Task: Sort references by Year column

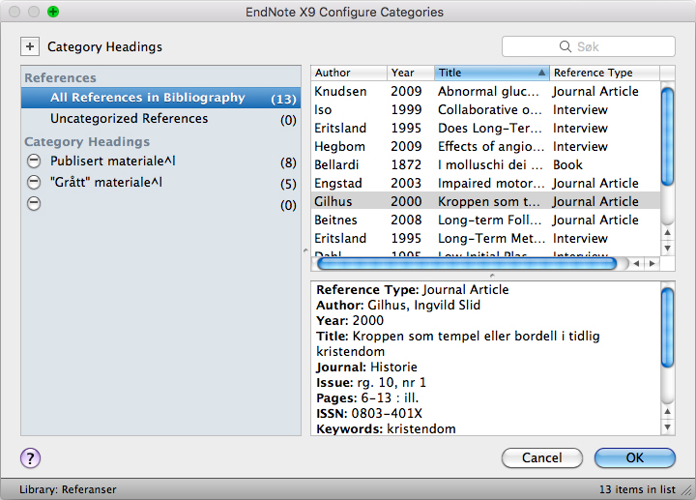Action: [x=410, y=73]
